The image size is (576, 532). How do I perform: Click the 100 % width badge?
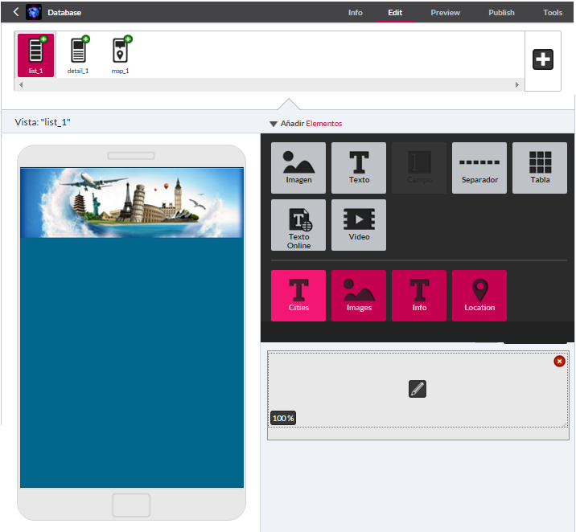click(x=283, y=418)
